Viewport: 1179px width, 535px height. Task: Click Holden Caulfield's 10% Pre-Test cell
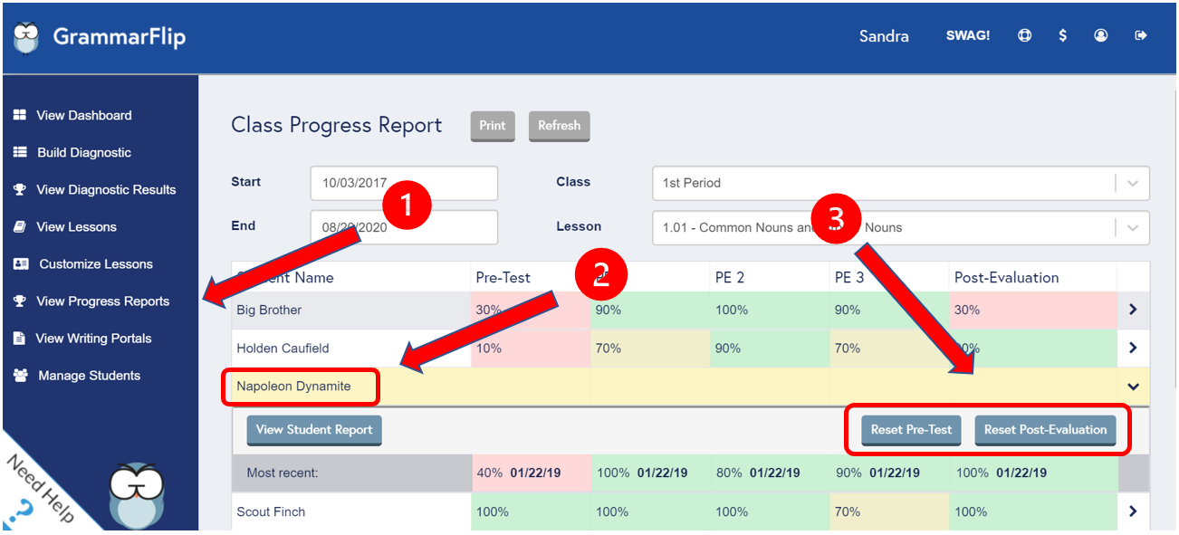point(530,348)
